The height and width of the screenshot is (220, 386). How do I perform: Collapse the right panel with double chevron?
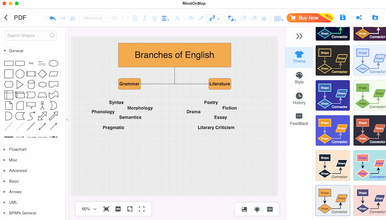299,36
